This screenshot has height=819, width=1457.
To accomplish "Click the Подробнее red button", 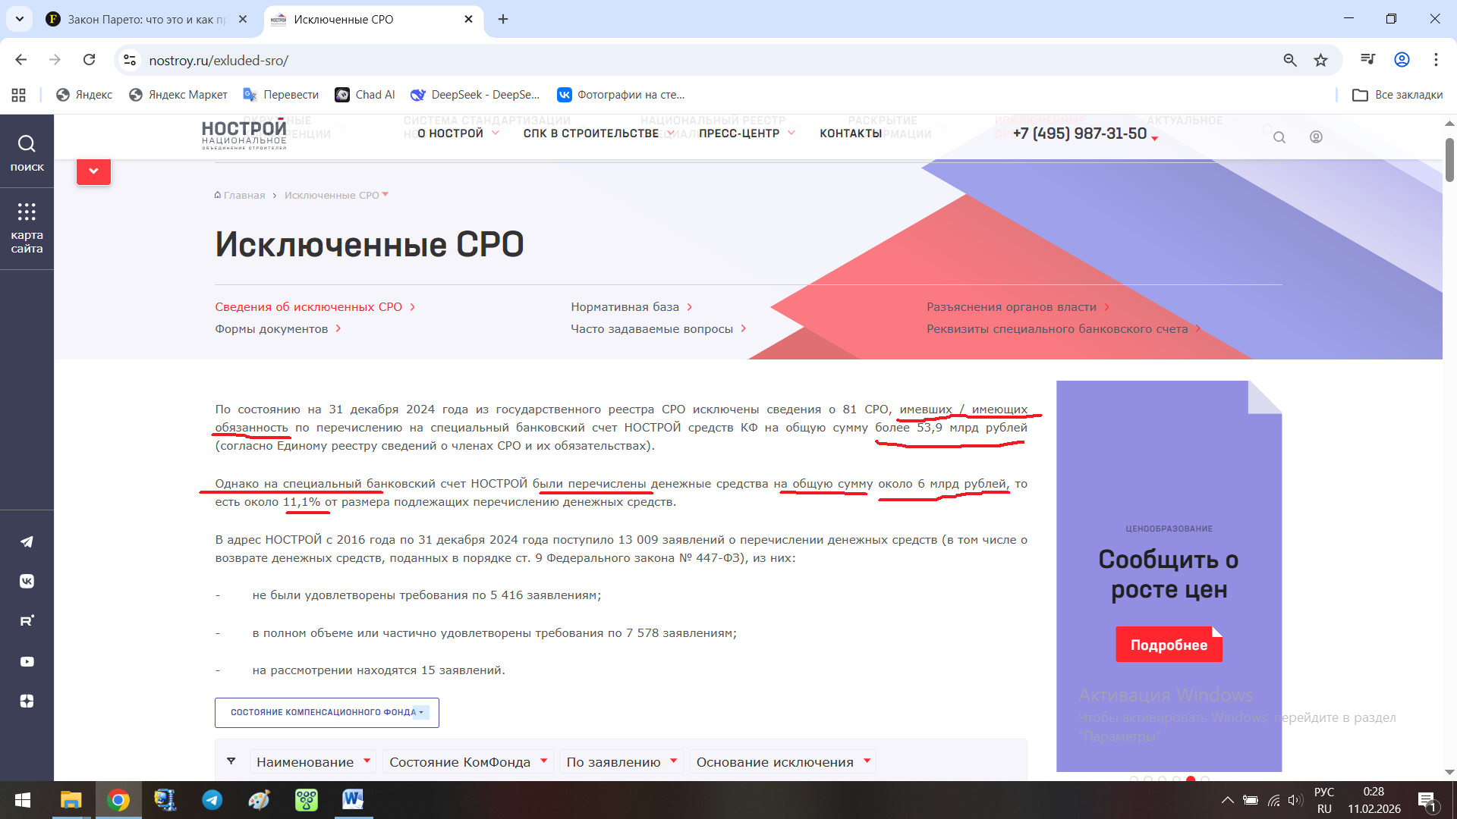I will (1169, 645).
